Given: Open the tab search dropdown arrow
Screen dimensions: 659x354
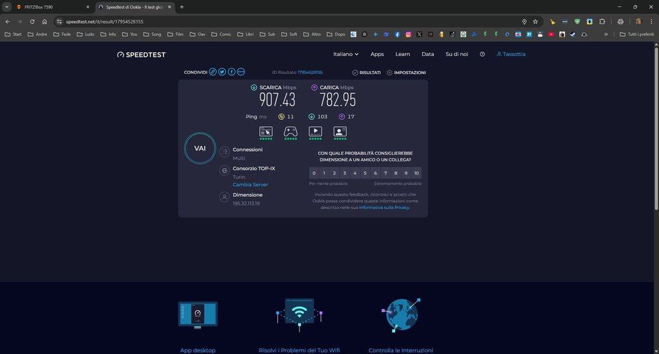Looking at the screenshot, I should (x=6, y=6).
